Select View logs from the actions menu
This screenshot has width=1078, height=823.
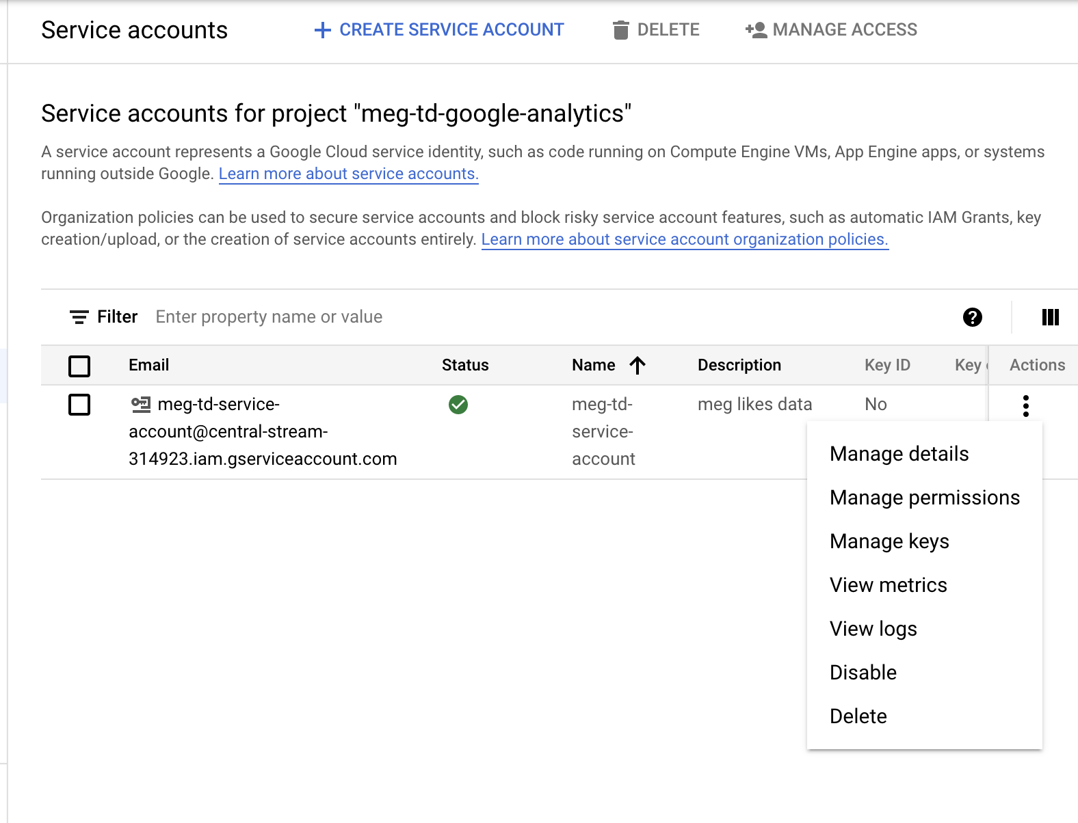point(873,629)
